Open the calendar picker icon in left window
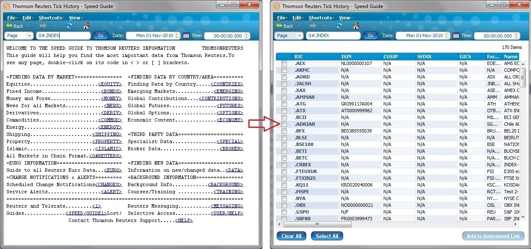This screenshot has height=249, width=531. tap(186, 36)
